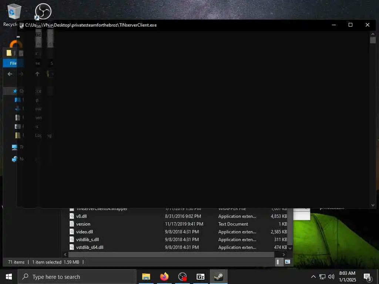Open the Recycle Bin on the desktop
Image resolution: width=379 pixels, height=284 pixels.
14,11
